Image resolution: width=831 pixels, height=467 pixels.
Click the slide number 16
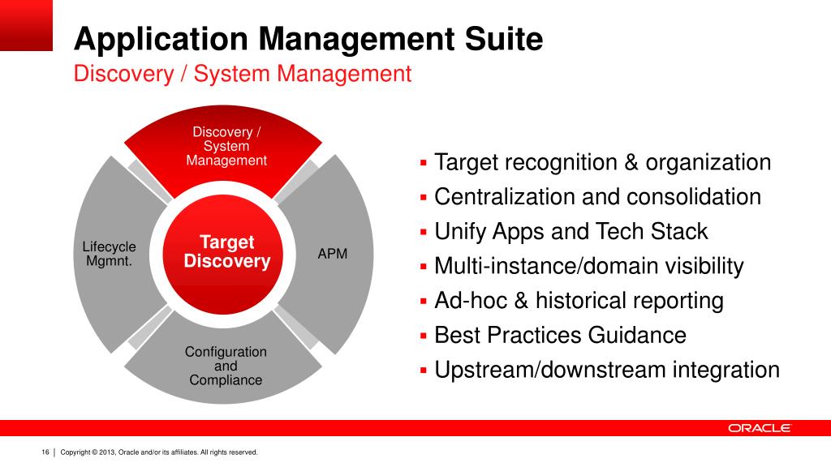[45, 452]
